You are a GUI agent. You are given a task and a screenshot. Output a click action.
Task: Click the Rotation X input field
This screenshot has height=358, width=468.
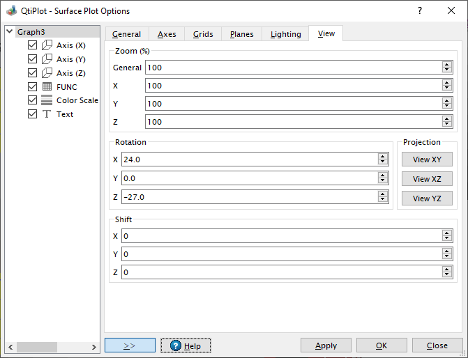click(x=248, y=159)
